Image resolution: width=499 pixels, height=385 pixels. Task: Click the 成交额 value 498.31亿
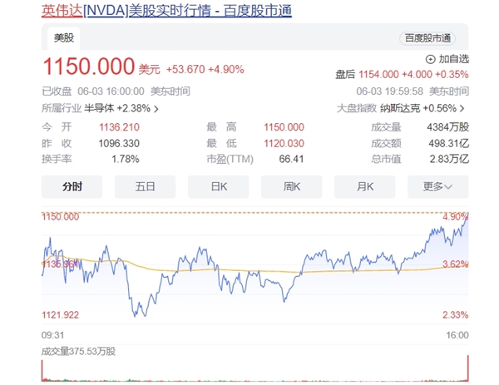pos(449,144)
